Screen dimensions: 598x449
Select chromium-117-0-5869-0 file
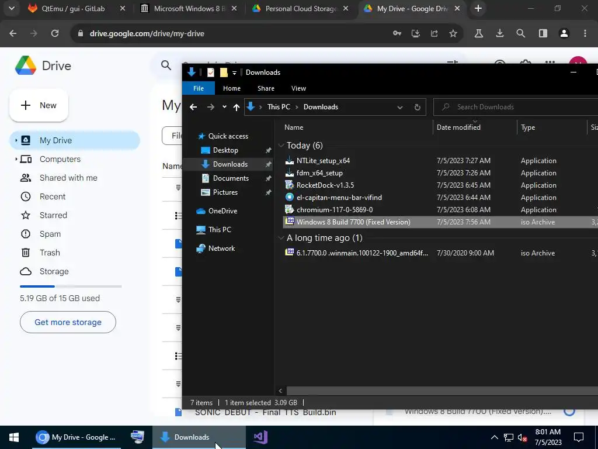click(x=335, y=210)
